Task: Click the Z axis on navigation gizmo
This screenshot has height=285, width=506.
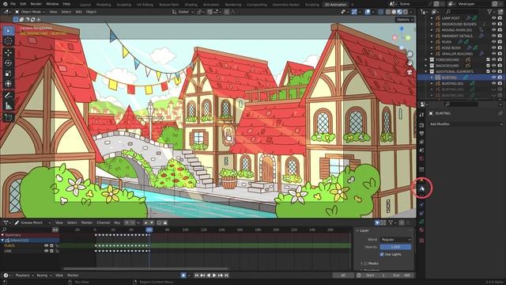Action: tap(402, 29)
